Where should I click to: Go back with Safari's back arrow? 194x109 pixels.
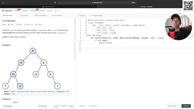point(7,3)
